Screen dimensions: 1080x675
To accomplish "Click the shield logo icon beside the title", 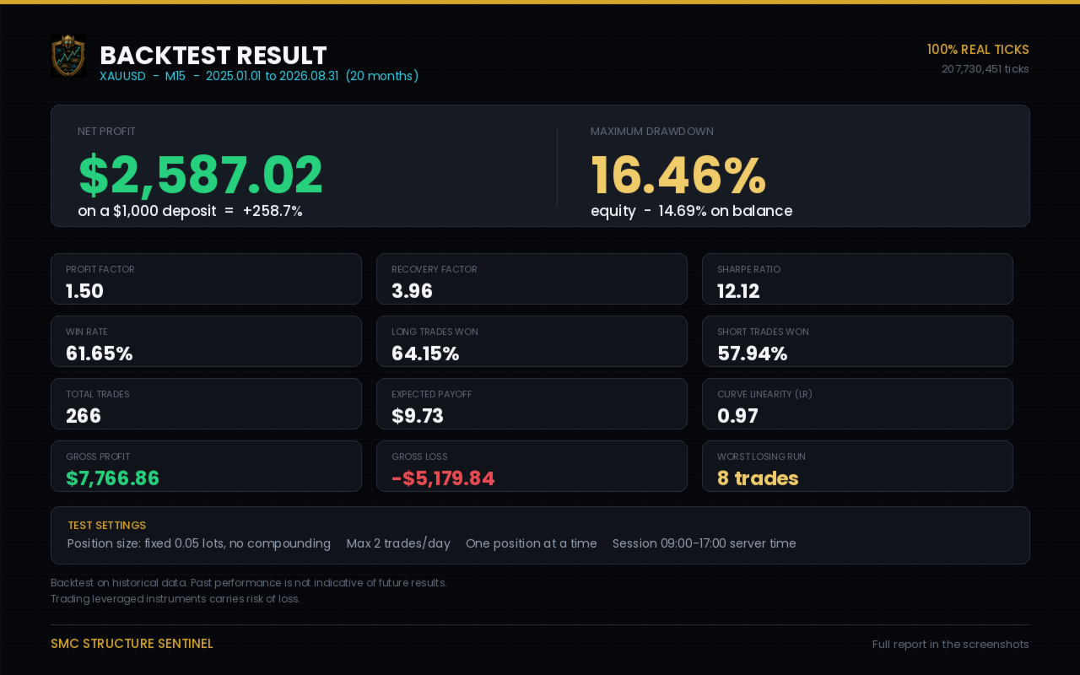I will (68, 56).
